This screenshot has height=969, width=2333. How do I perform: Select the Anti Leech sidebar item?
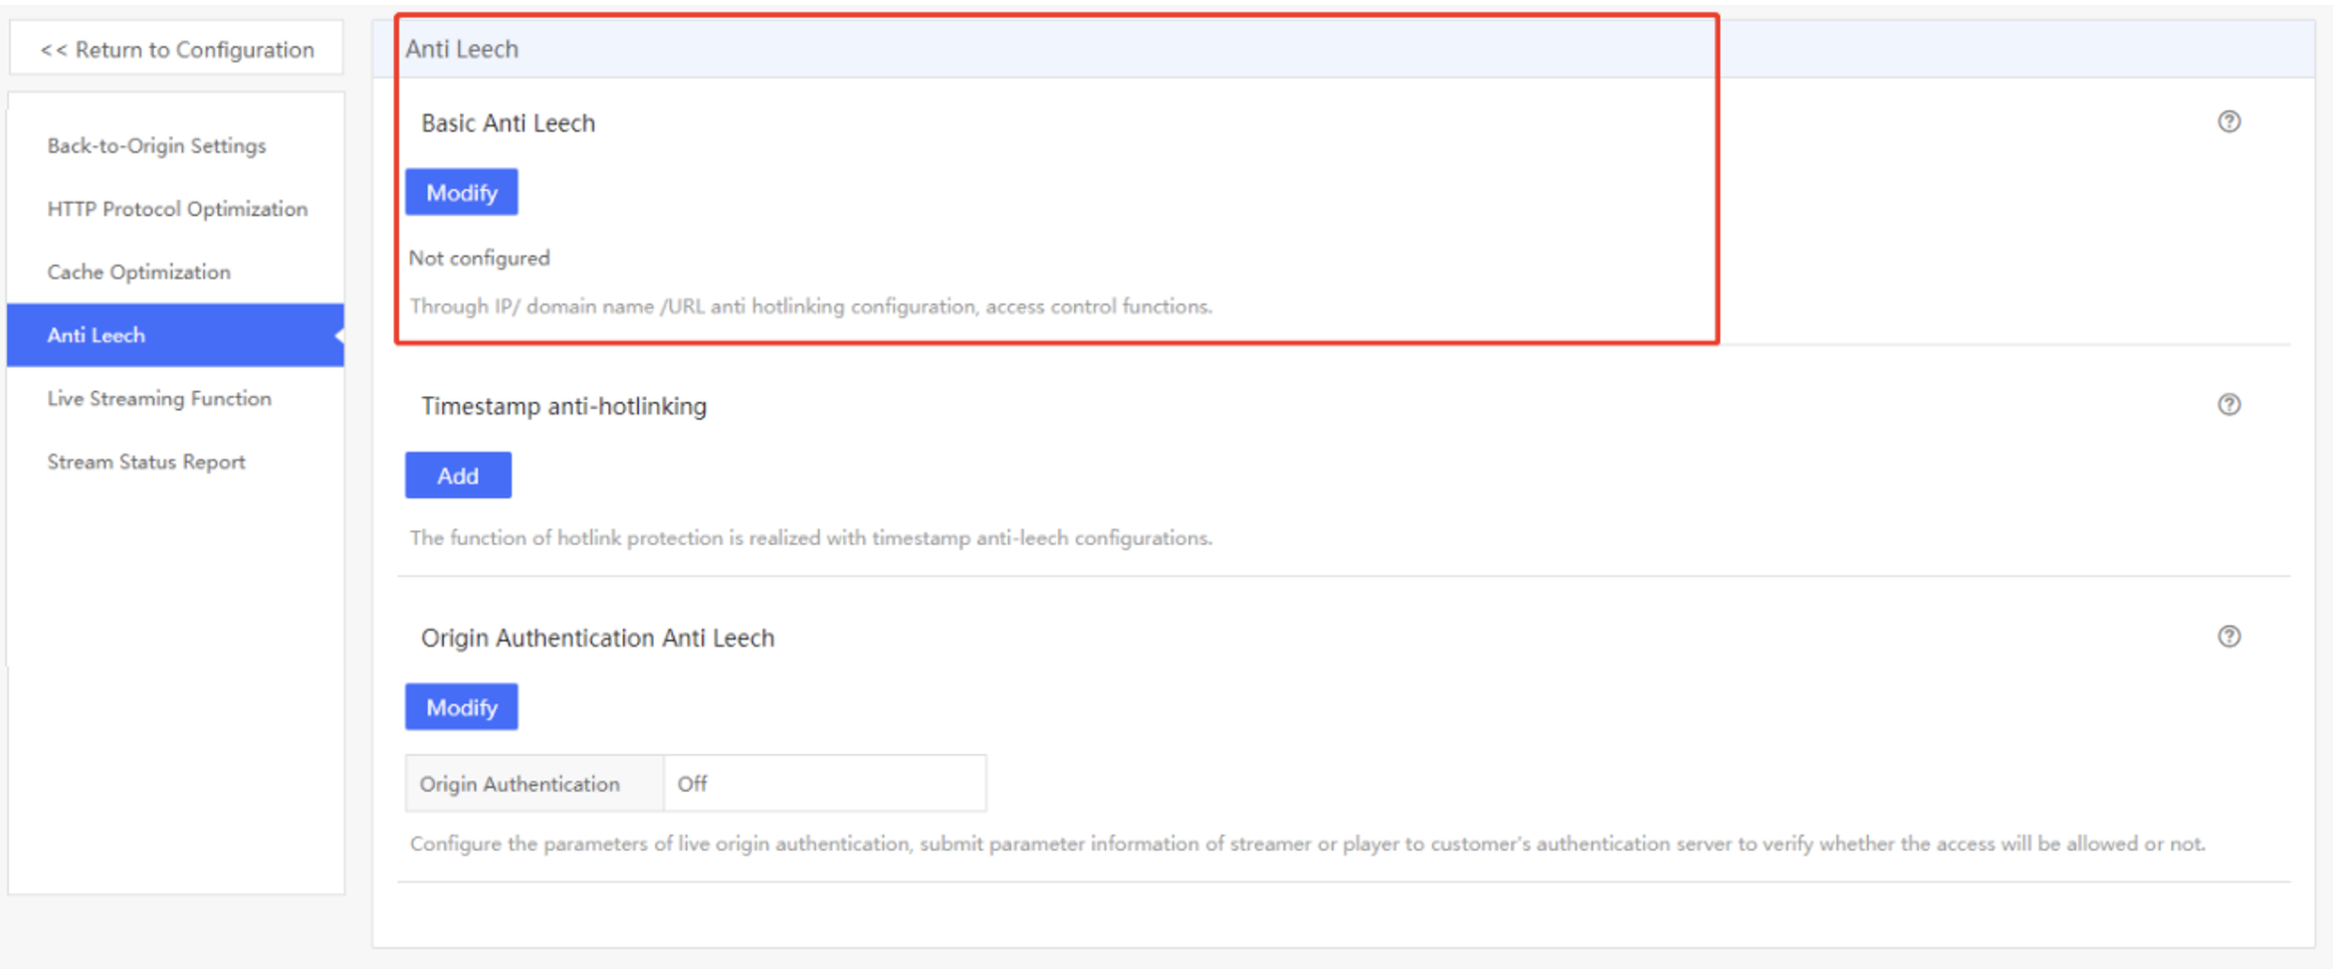click(175, 335)
